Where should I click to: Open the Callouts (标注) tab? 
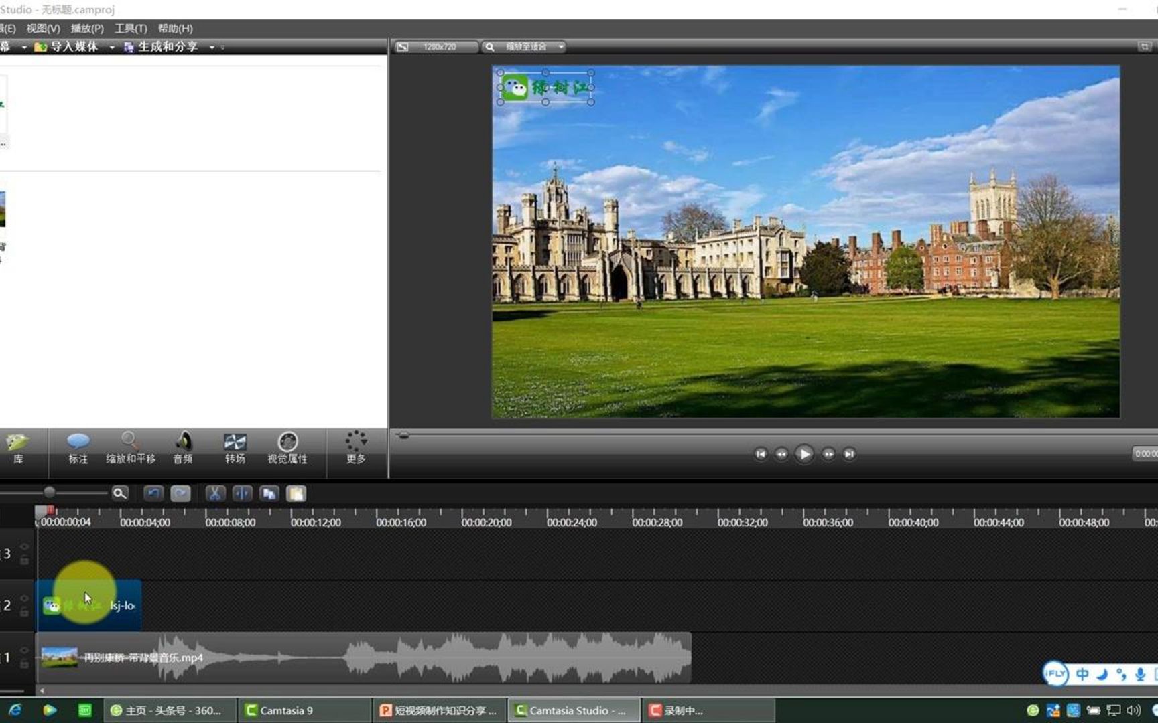pos(78,449)
